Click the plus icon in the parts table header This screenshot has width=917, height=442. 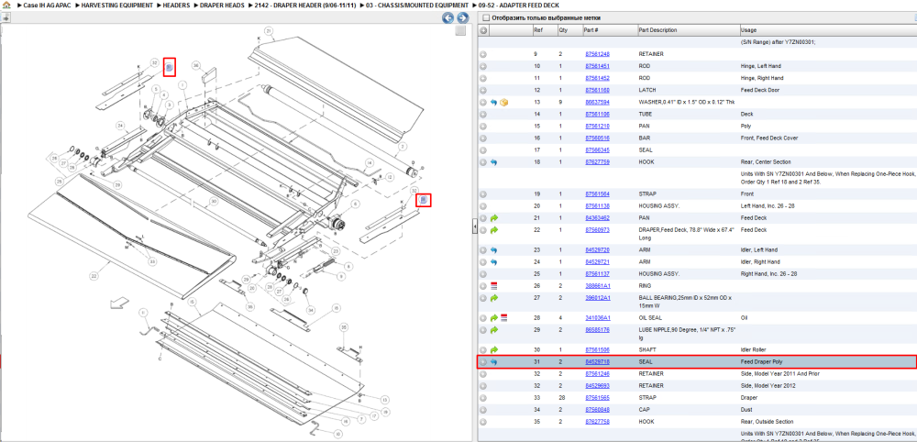click(x=483, y=30)
